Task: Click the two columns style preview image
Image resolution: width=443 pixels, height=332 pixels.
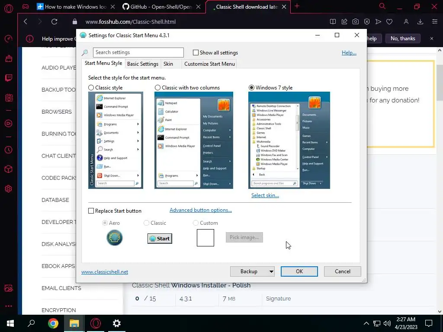Action: (x=193, y=140)
